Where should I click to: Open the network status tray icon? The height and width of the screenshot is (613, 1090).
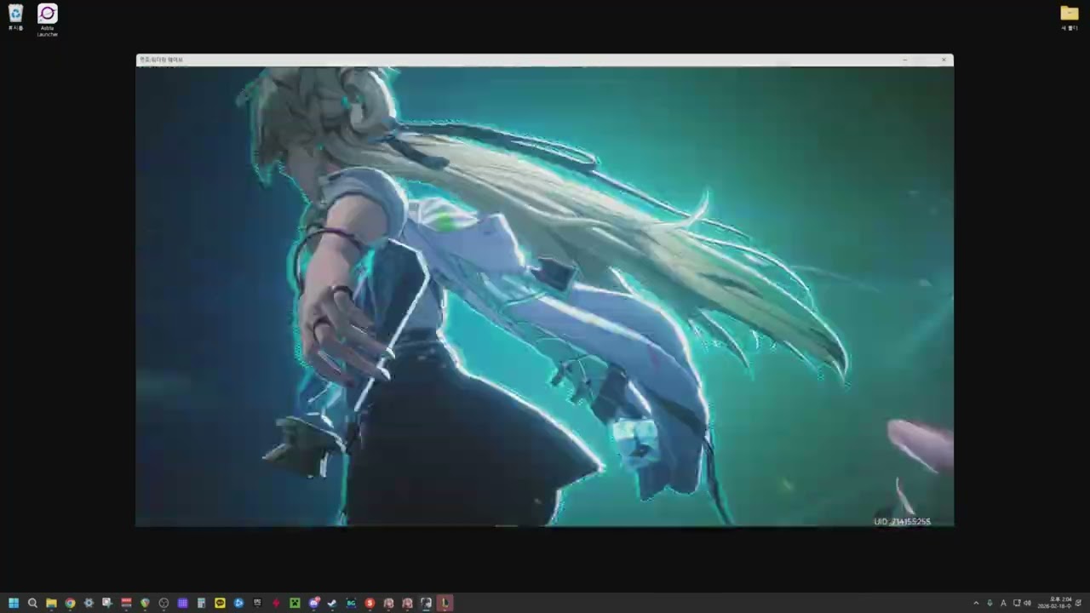coord(1017,603)
